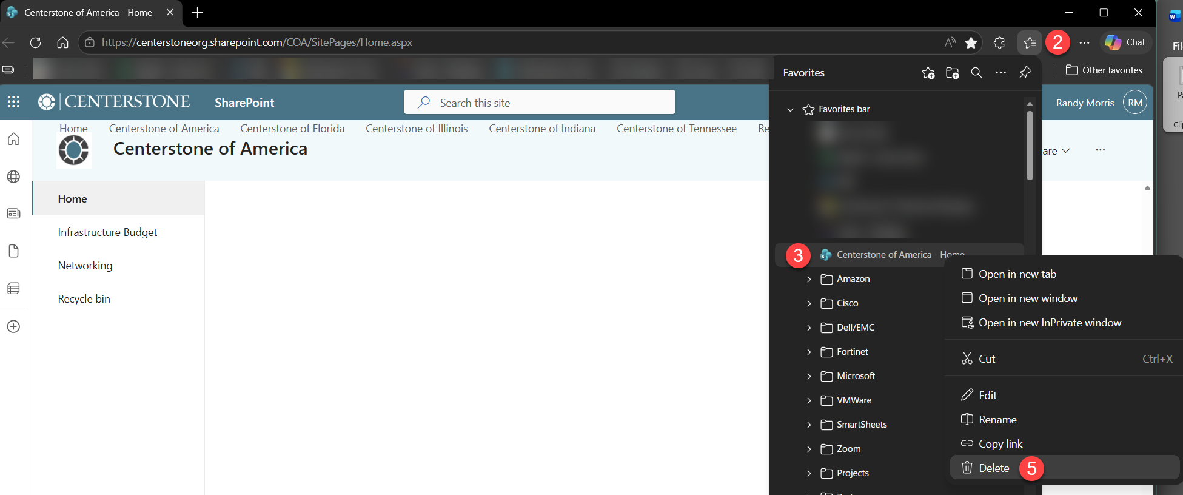Screen dimensions: 1183x495
Task: Open the Other favorites folder
Action: pyautogui.click(x=1104, y=70)
